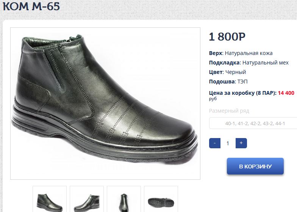Viewport: 297px width, 212px height.
Task: Click the red 14 400 box price
Action: [x=286, y=93]
